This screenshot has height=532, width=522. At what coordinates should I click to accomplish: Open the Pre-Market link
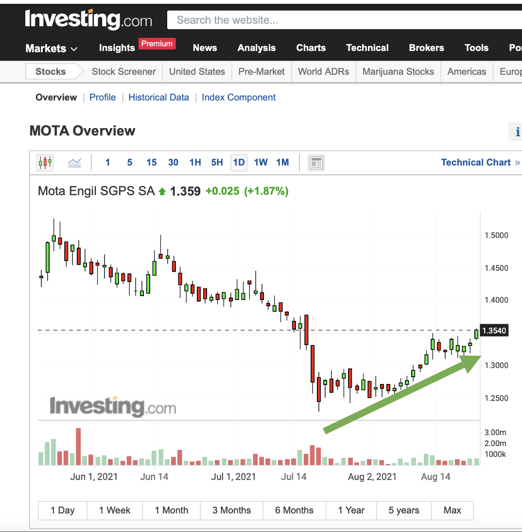pos(261,71)
